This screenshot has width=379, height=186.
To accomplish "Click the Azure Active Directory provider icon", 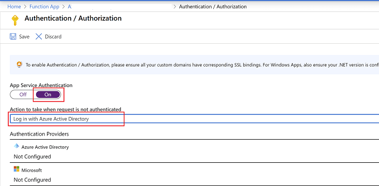I will pyautogui.click(x=17, y=146).
